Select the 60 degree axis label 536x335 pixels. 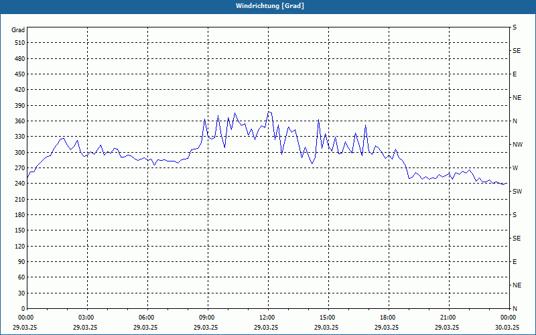click(x=21, y=277)
